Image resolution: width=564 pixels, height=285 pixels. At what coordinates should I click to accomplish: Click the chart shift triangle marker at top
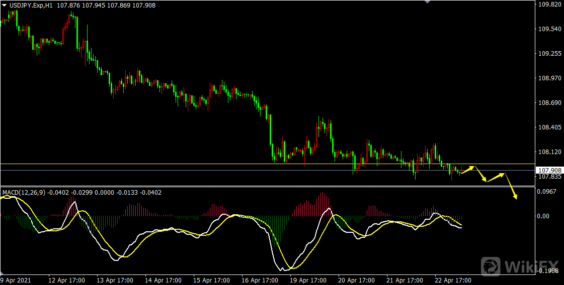click(427, 2)
